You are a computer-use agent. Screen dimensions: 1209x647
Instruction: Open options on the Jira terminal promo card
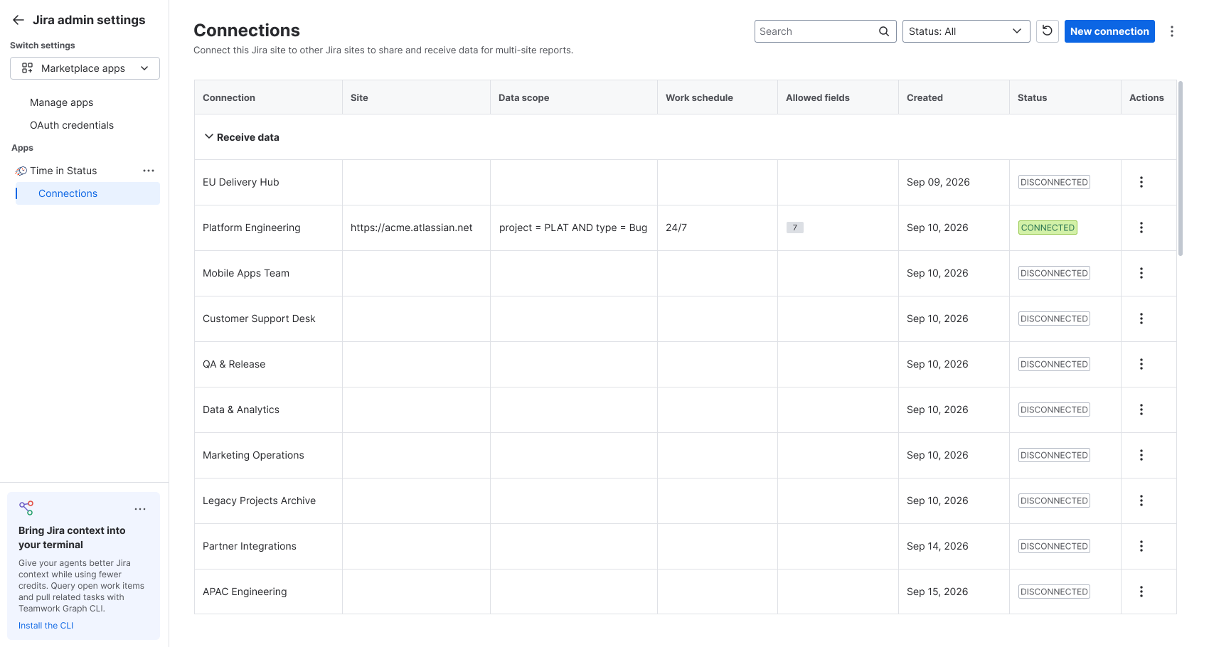[140, 509]
